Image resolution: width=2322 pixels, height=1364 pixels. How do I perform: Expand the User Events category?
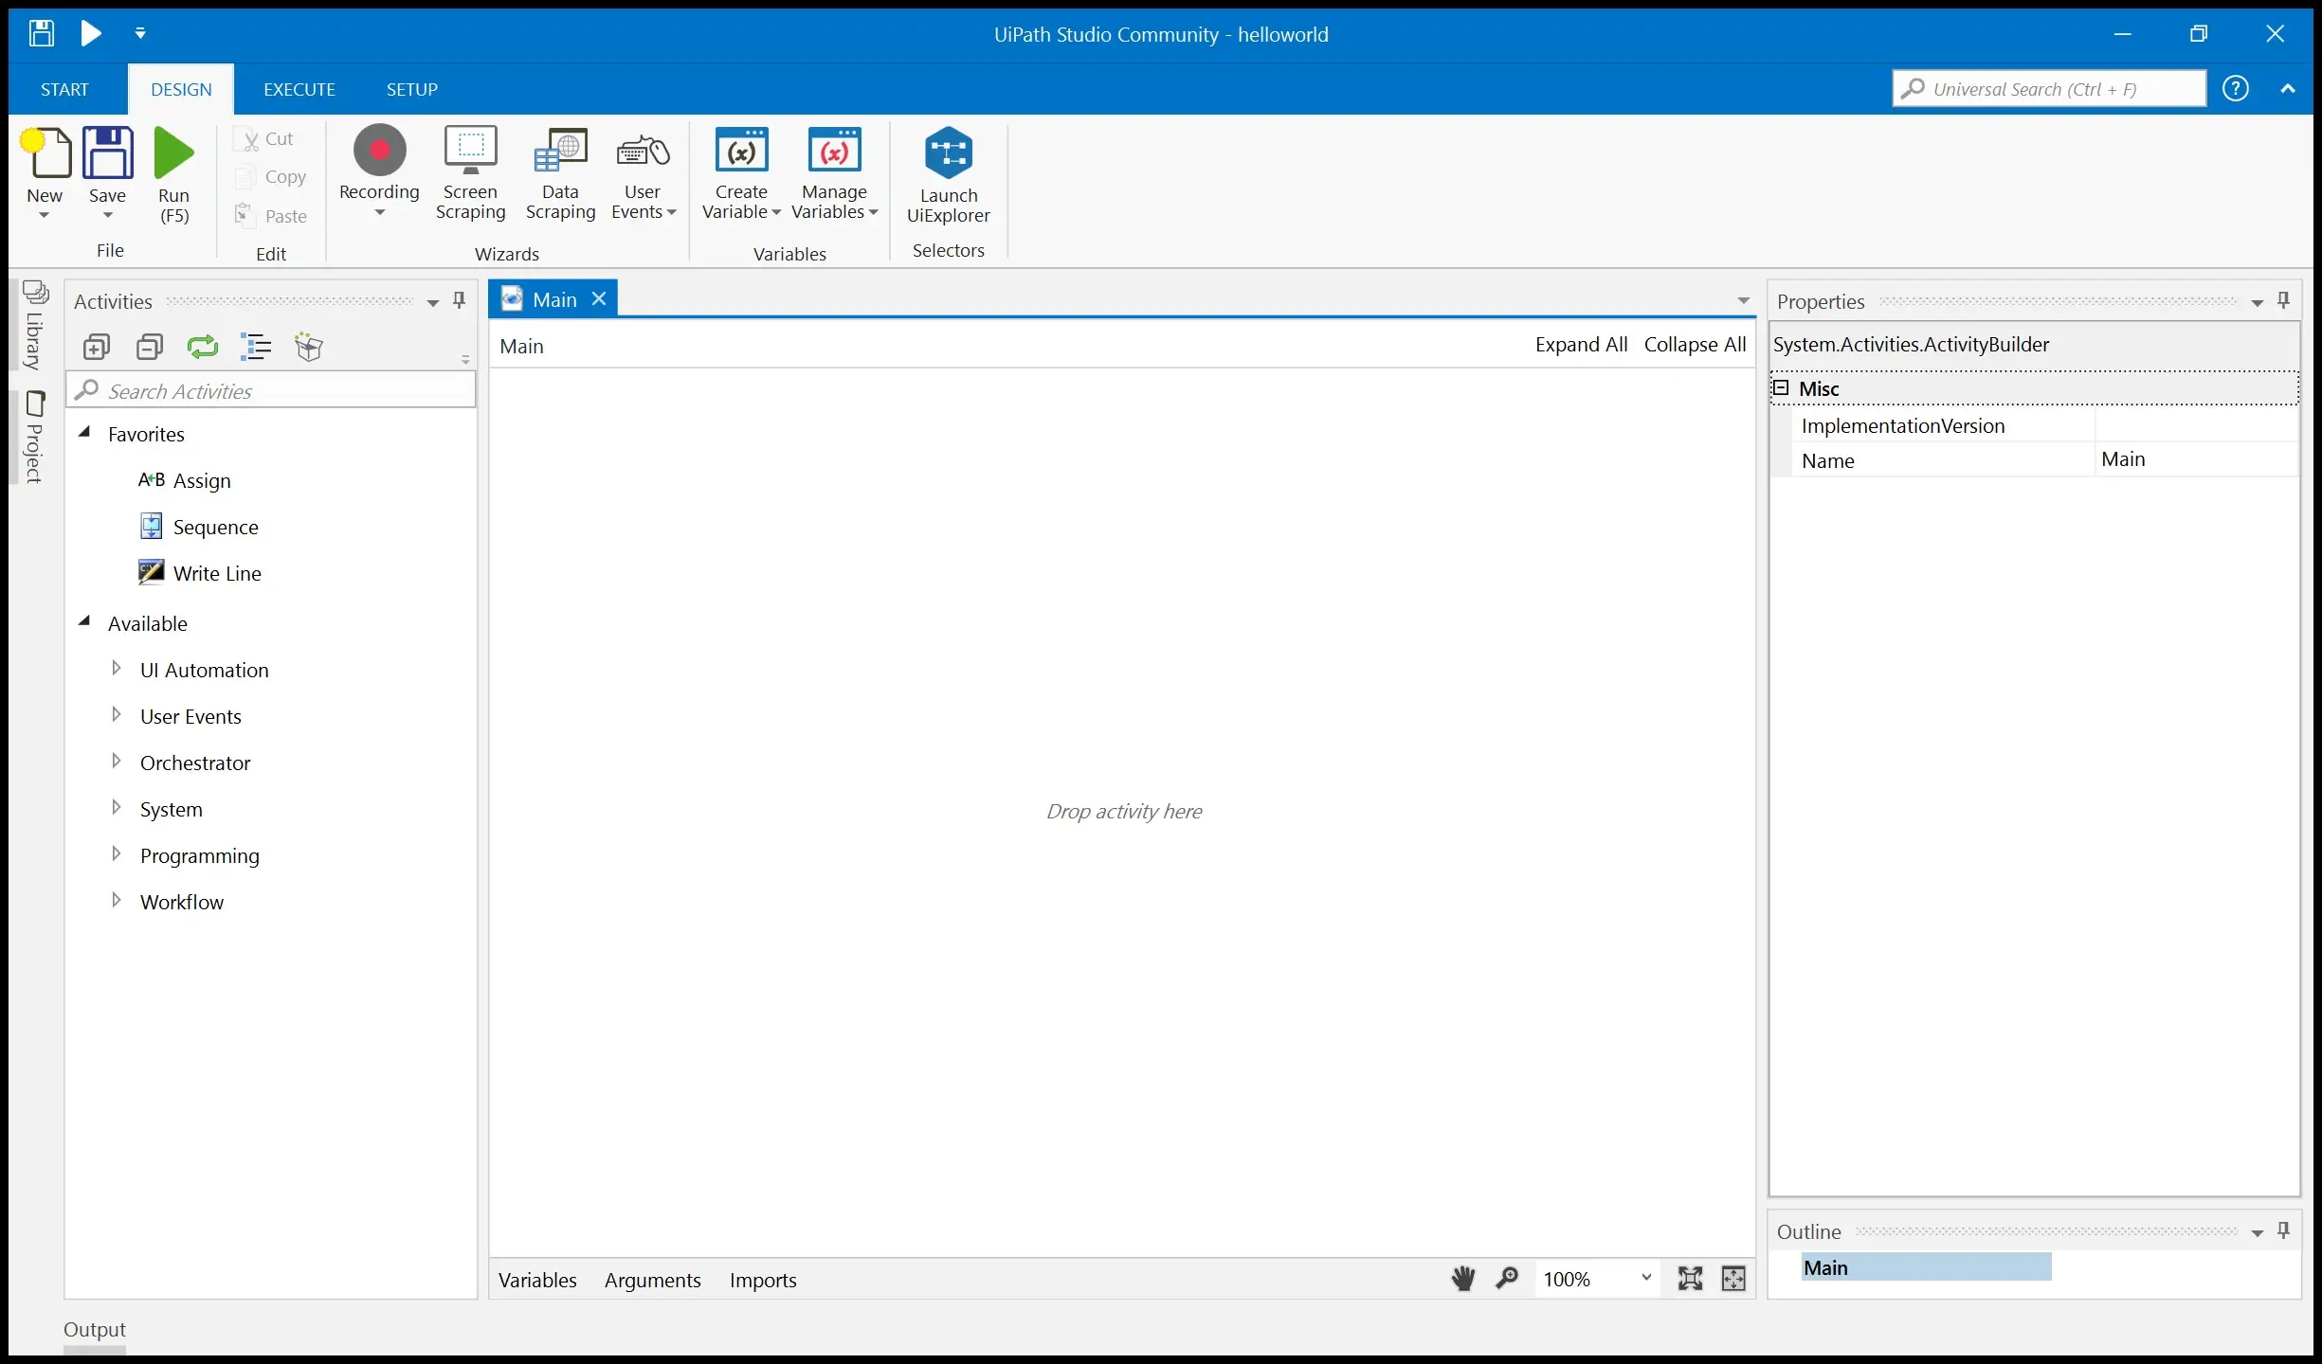117,715
